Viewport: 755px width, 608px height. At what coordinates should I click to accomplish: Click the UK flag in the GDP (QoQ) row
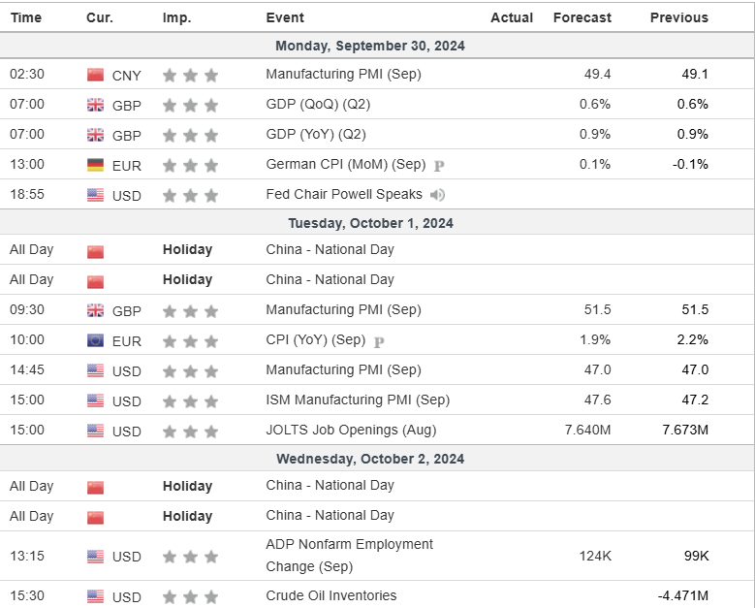tap(95, 105)
